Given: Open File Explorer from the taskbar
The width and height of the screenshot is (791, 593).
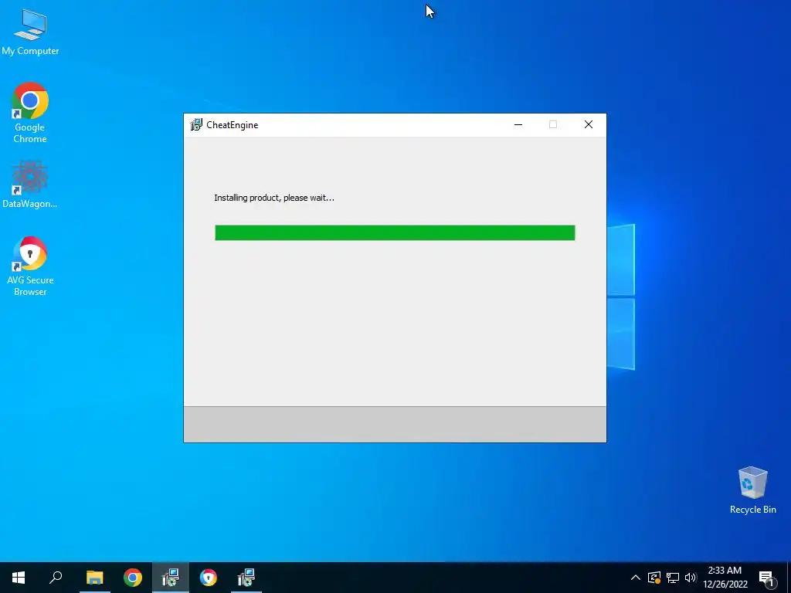Looking at the screenshot, I should click(94, 578).
